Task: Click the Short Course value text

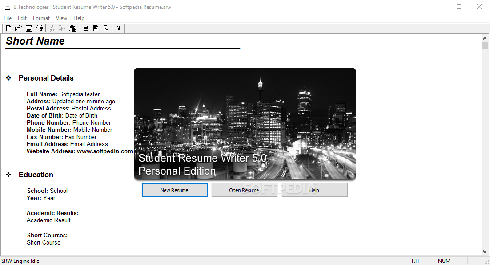Action: 44,242
